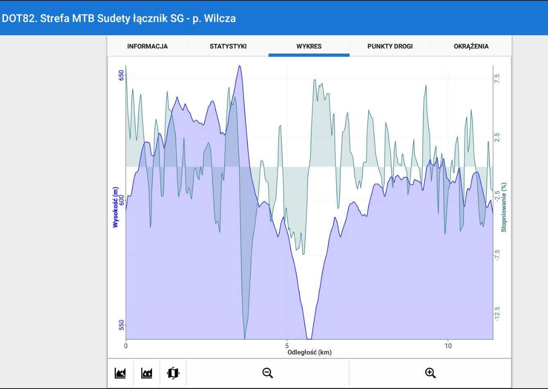
Task: Zoom in with the plus magnifier
Action: point(430,373)
